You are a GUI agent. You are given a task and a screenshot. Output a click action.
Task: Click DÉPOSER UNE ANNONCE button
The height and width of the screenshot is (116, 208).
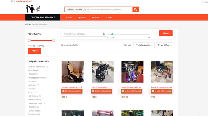pyautogui.click(x=43, y=17)
